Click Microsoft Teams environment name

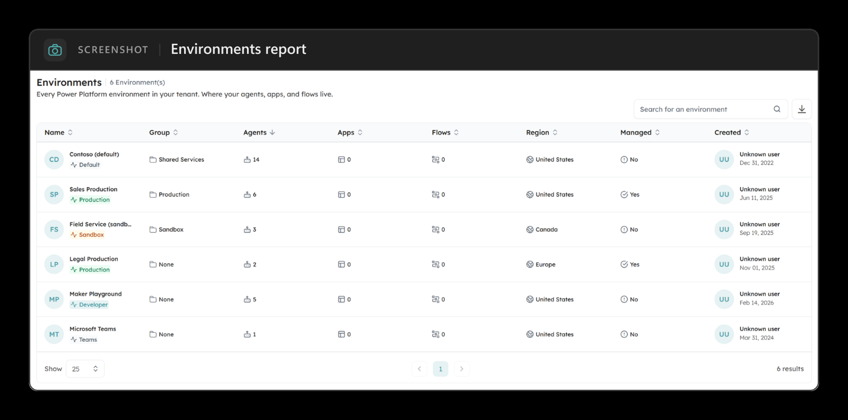(x=92, y=329)
